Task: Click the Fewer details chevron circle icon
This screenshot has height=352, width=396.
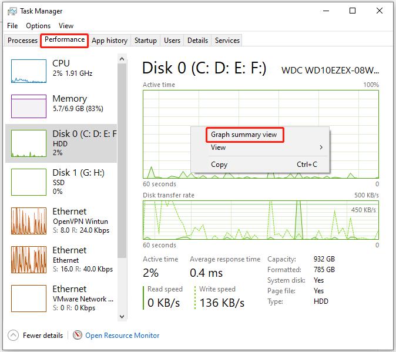Action: coord(13,336)
